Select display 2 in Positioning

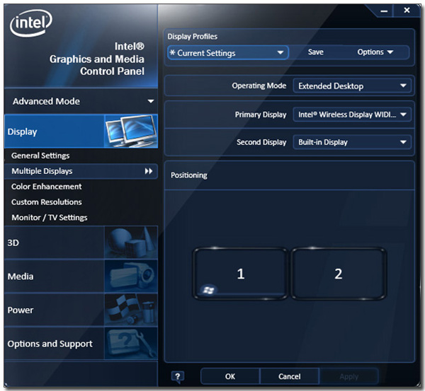339,274
